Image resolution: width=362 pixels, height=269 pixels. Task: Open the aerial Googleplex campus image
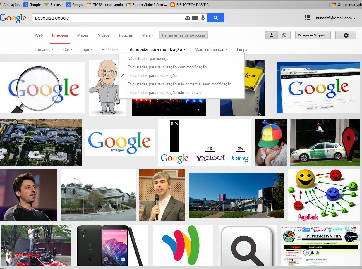pos(41,142)
